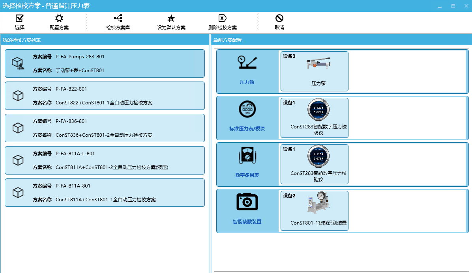Select the 智能读数装置 camera icon
This screenshot has width=472, height=273.
point(247,202)
